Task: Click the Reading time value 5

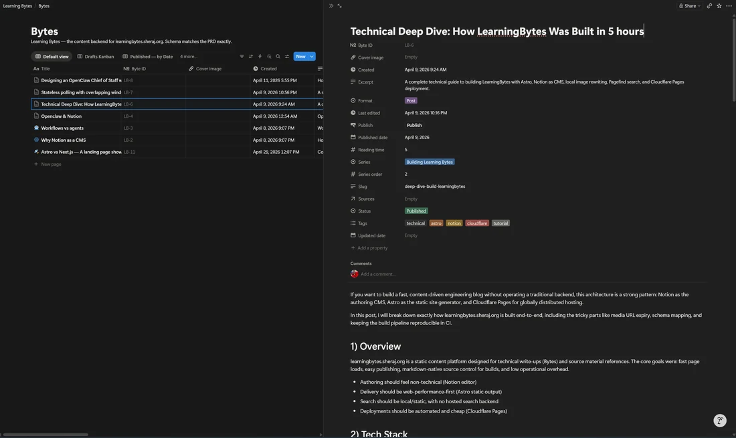Action: [x=406, y=150]
